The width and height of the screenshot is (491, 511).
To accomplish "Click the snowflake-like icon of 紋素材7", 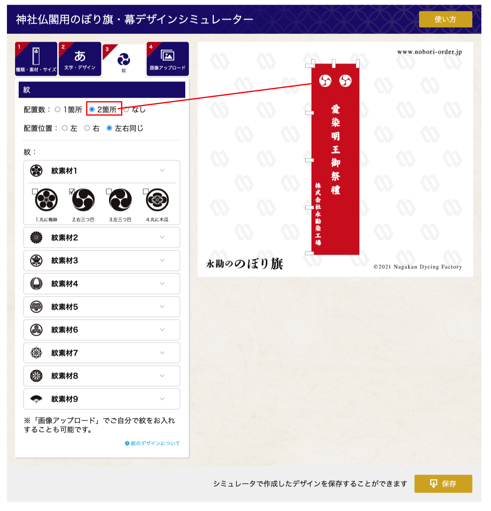I will 36,353.
